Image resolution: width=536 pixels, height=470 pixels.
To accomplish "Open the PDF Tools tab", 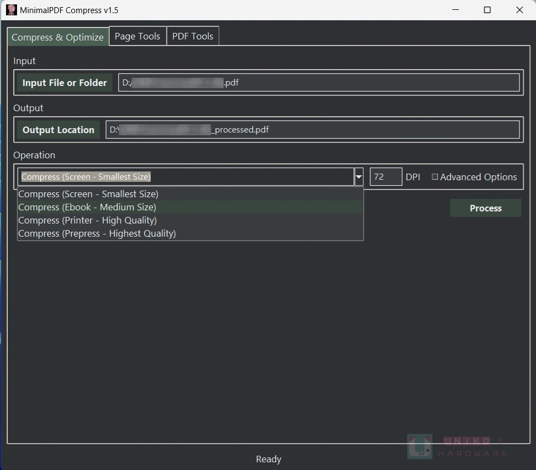I will click(192, 36).
